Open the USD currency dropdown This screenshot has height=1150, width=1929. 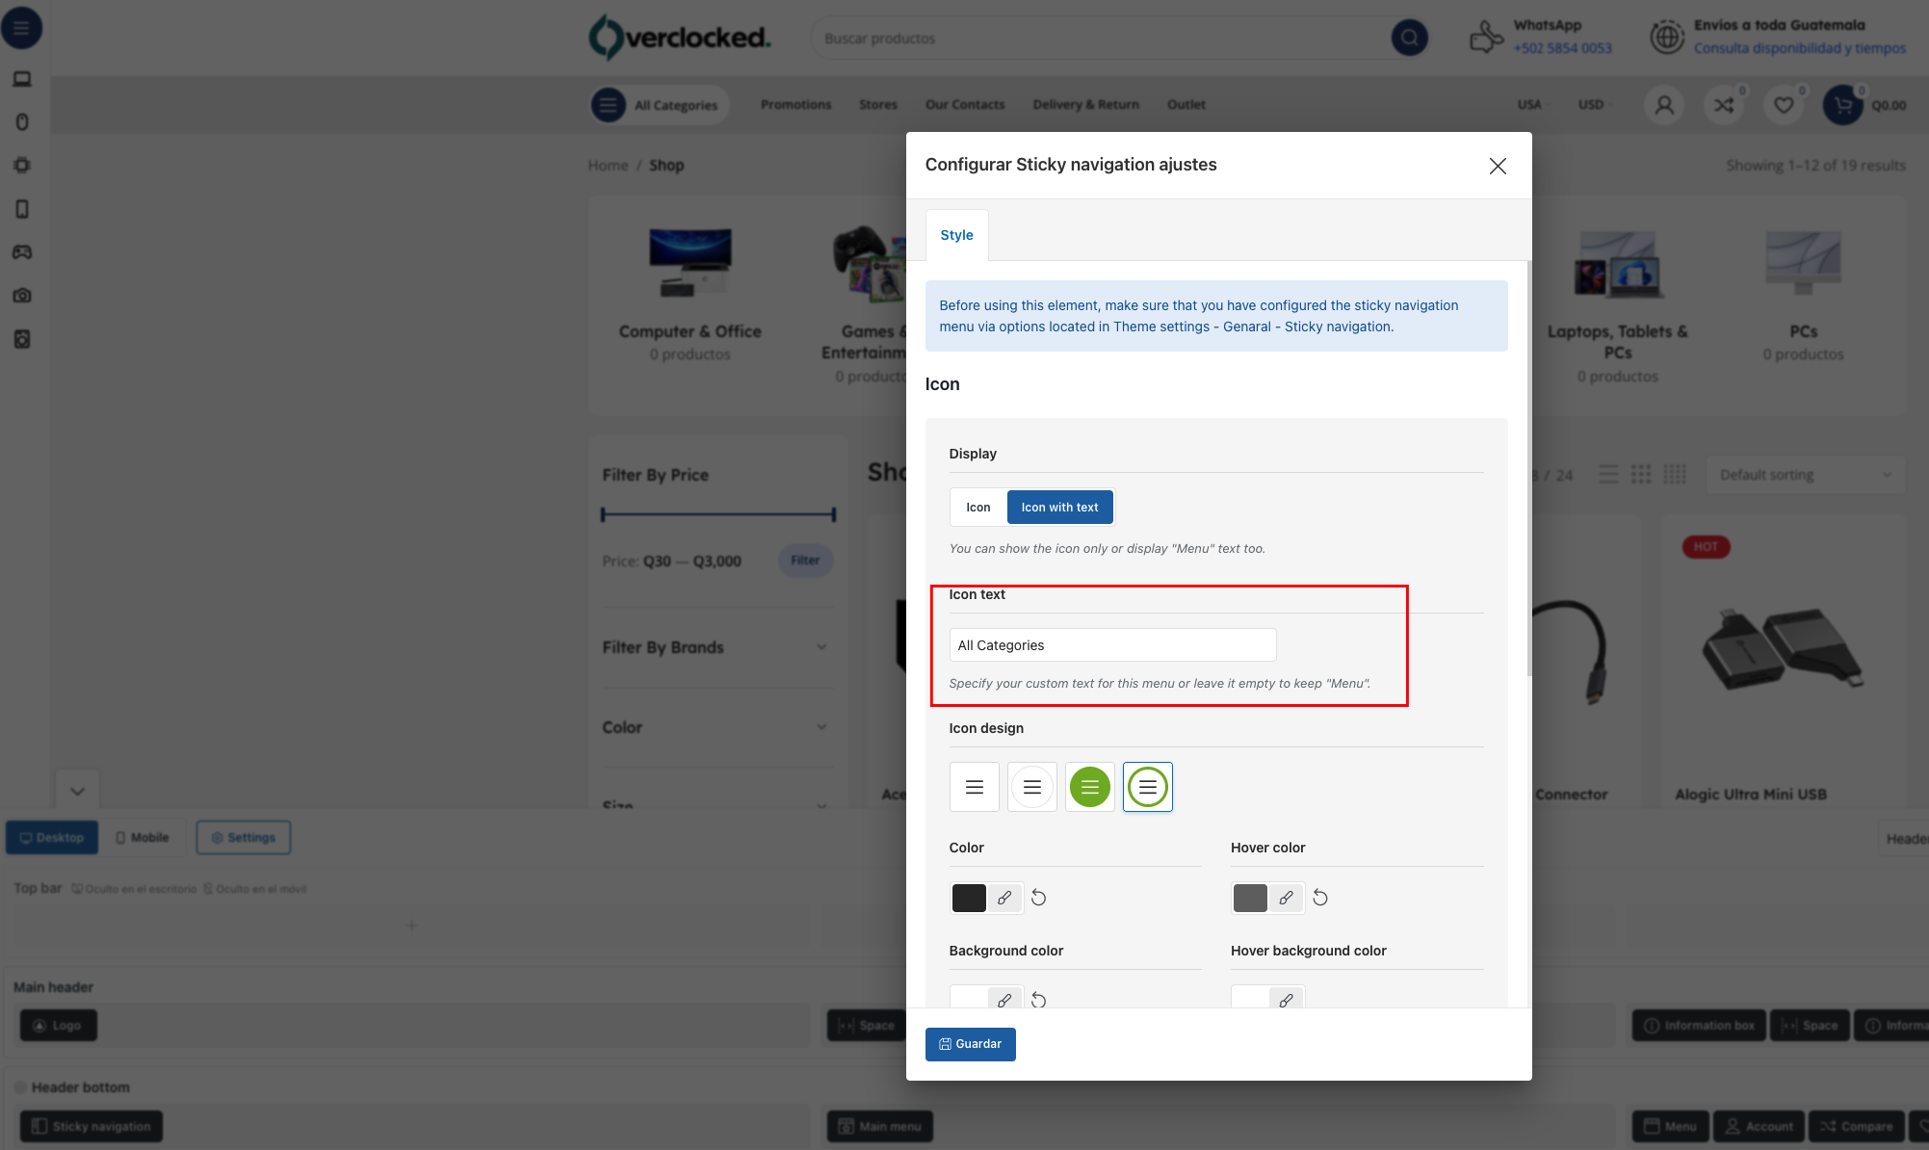pyautogui.click(x=1594, y=105)
